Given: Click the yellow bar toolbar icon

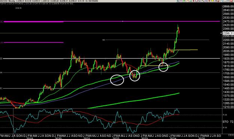Looking at the screenshot, I should (213, 1).
